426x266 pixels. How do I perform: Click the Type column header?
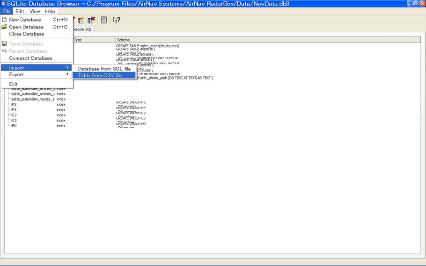[94, 40]
